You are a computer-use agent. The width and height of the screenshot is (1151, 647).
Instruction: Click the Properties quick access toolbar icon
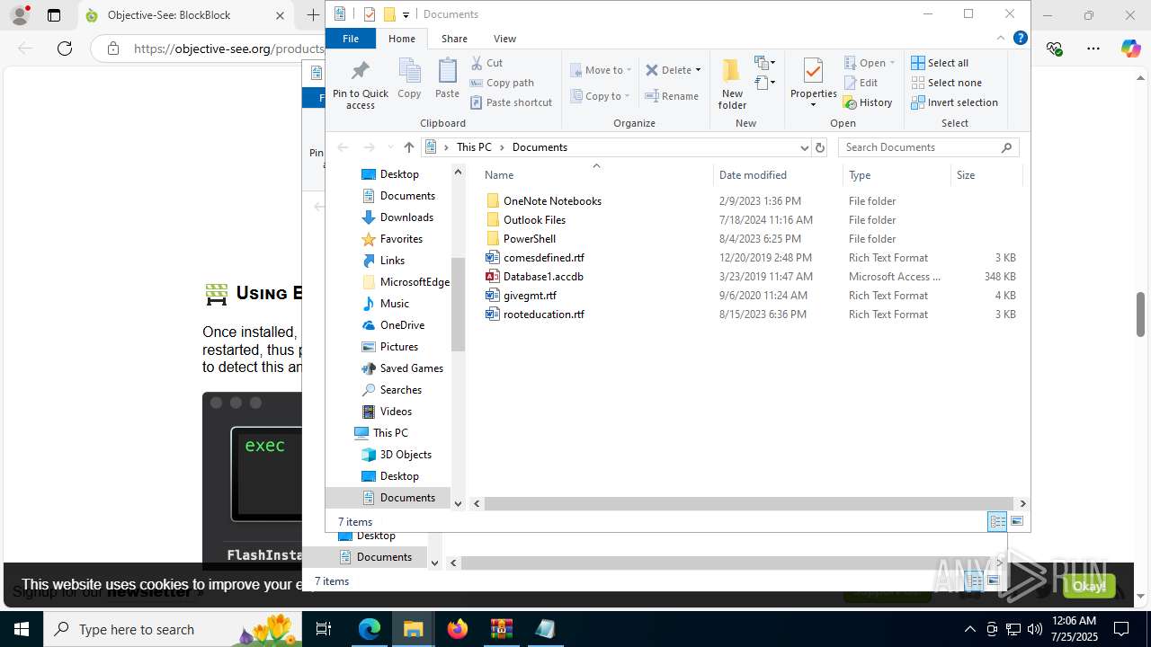(370, 14)
